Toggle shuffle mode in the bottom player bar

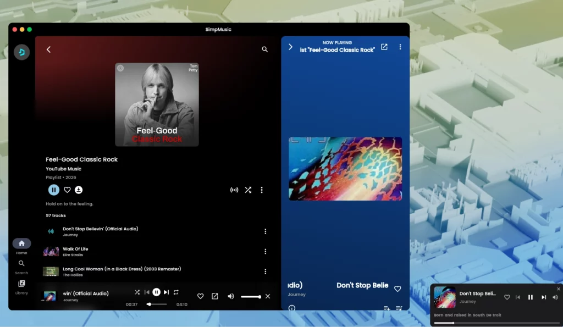pos(137,292)
